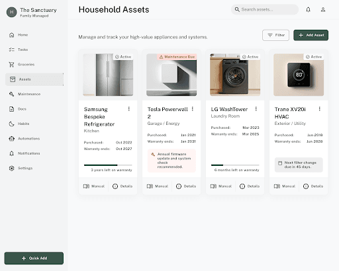Click Samsung refrigerator warranty progress bar

coord(108,165)
